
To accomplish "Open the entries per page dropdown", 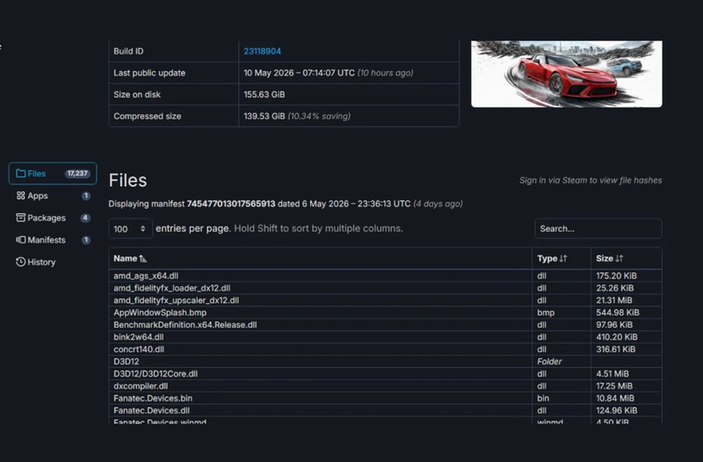I will (x=130, y=228).
